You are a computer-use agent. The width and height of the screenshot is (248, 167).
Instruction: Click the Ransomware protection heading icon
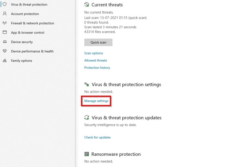(x=87, y=154)
